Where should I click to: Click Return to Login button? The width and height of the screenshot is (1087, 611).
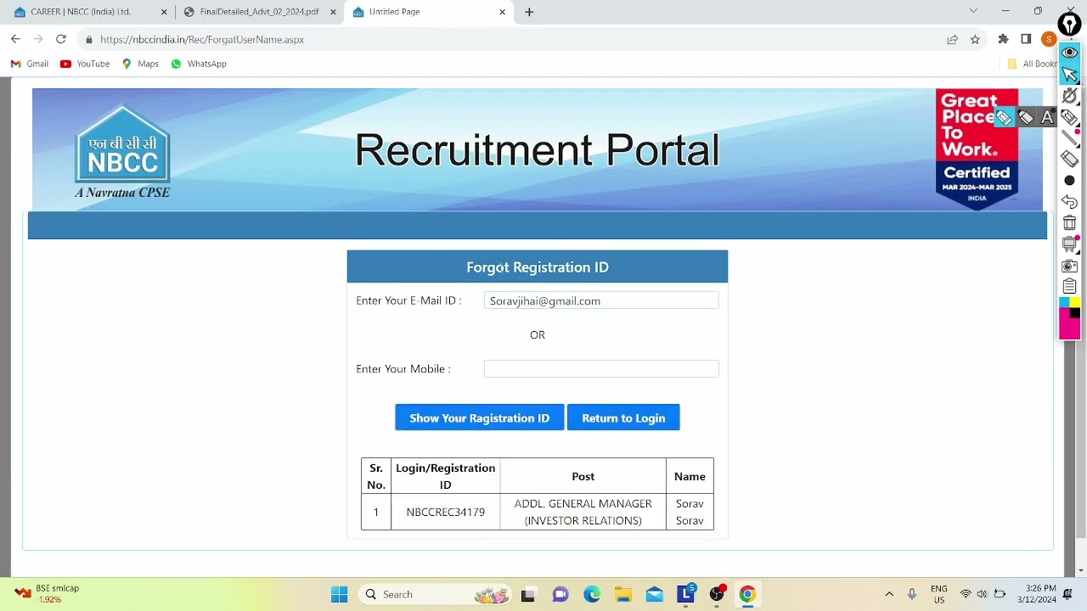click(x=623, y=418)
